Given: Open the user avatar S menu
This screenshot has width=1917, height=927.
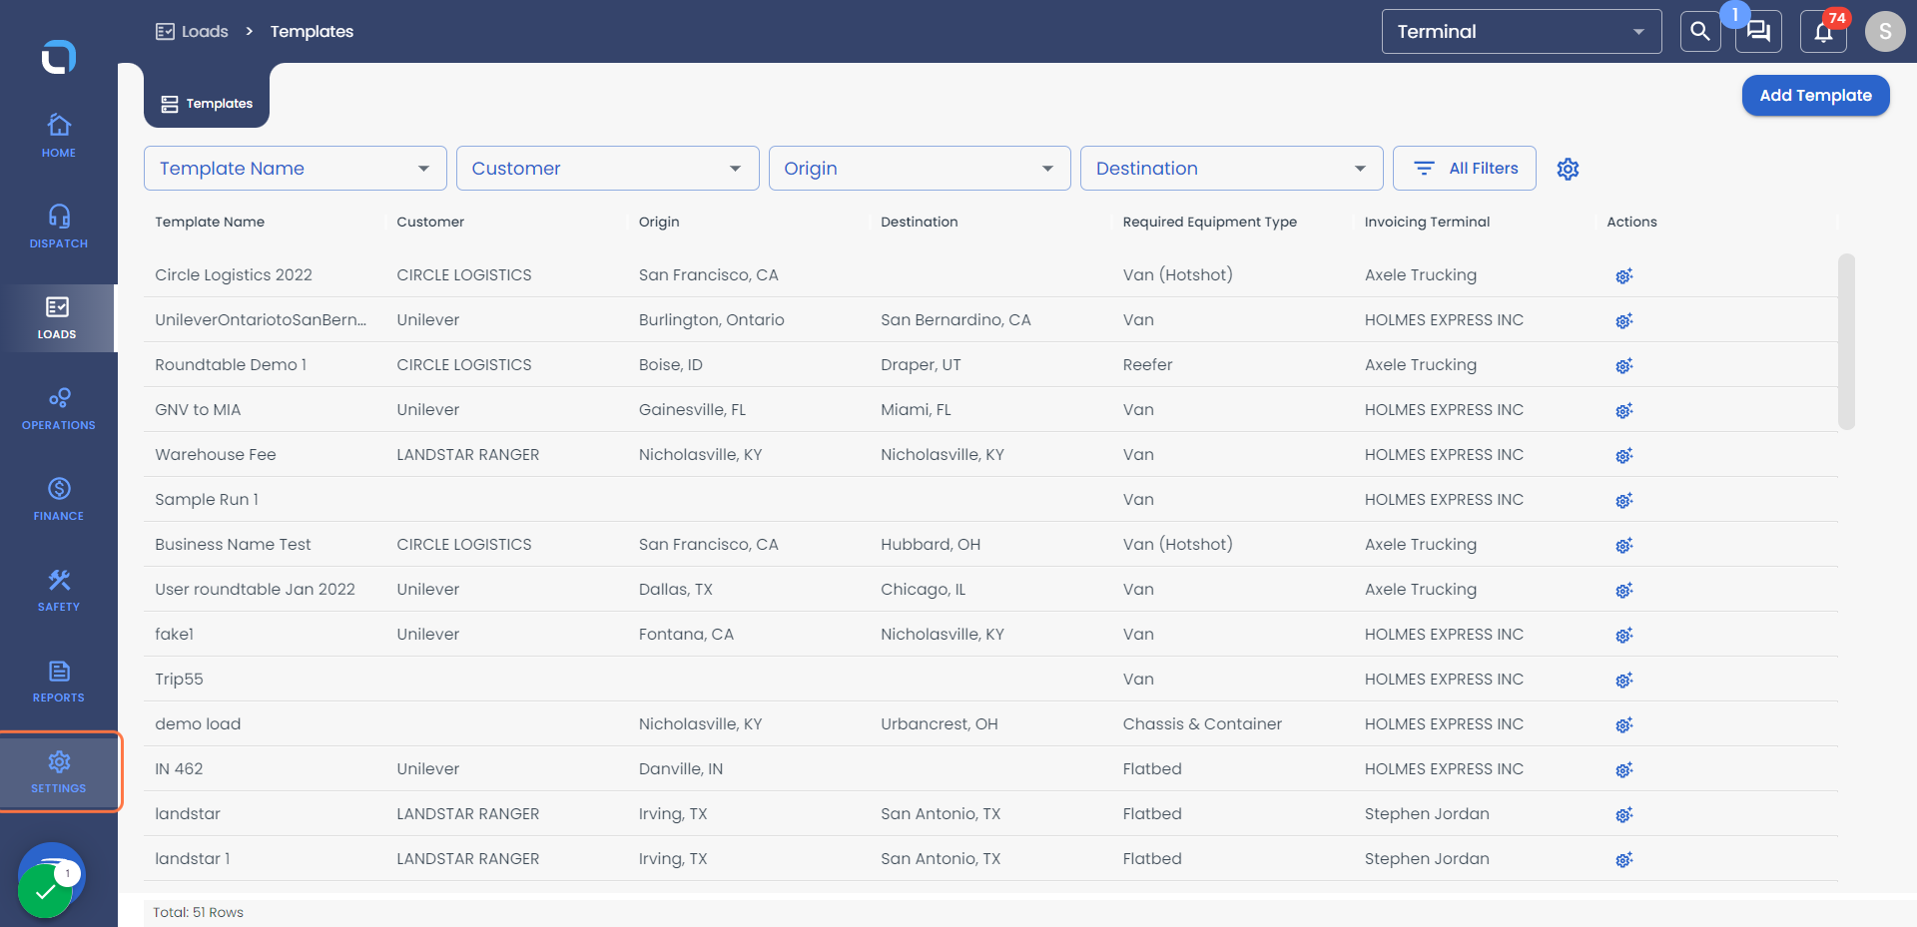Looking at the screenshot, I should pos(1885,32).
